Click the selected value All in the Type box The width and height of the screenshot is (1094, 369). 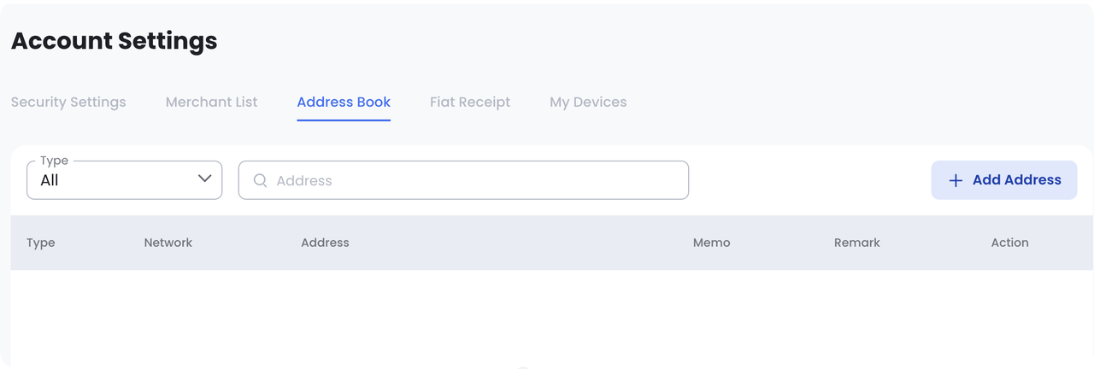click(x=50, y=181)
